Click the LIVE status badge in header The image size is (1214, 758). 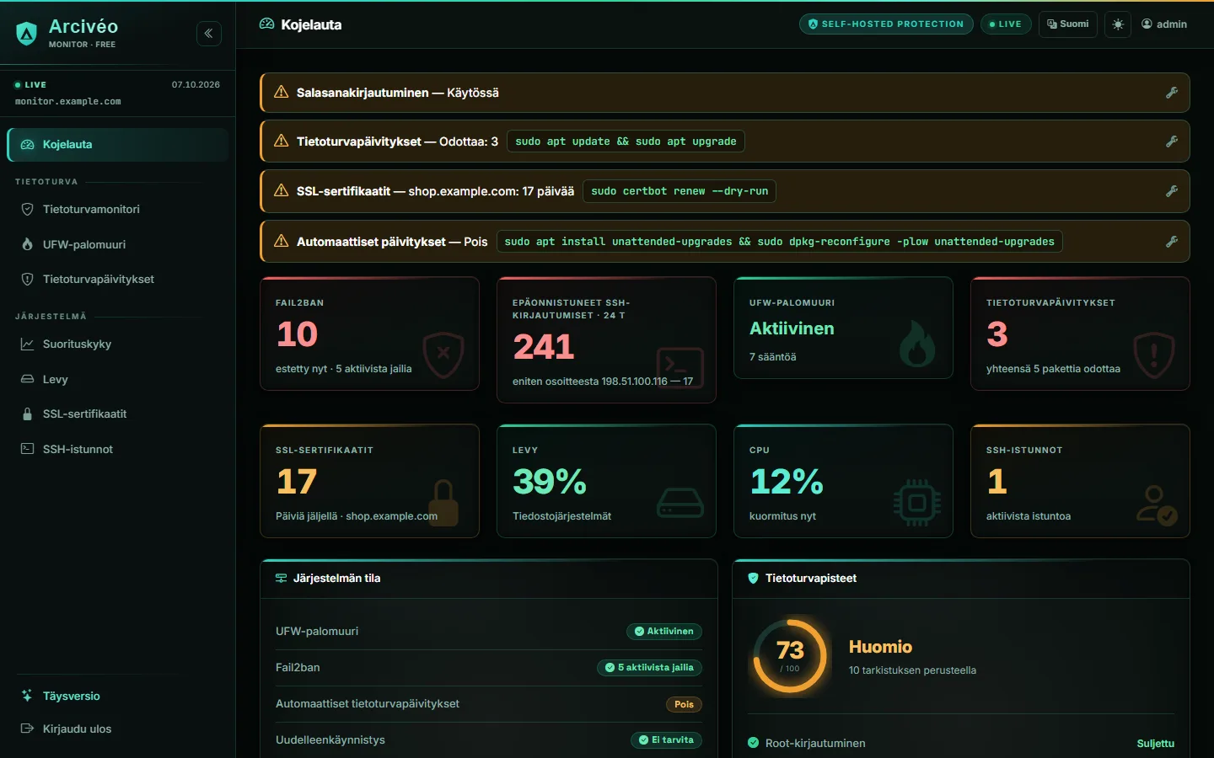click(1006, 24)
